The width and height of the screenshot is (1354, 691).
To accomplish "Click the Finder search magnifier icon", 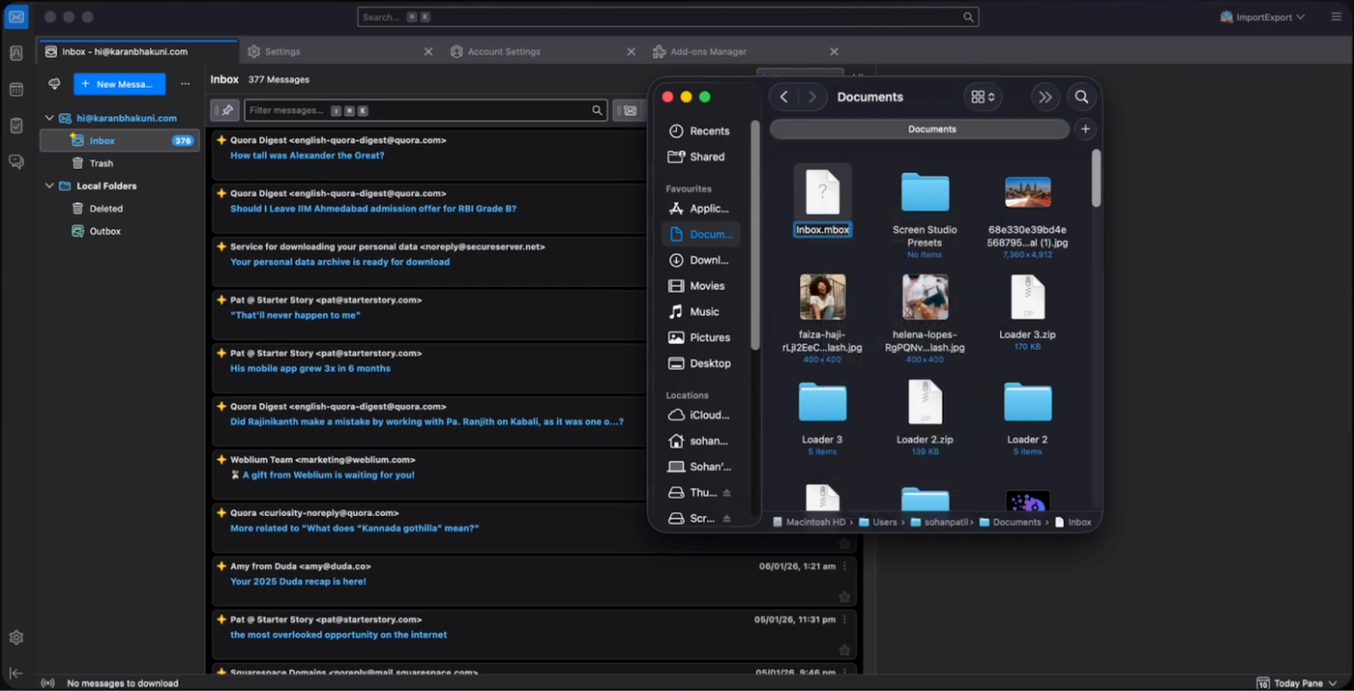I will (1081, 97).
